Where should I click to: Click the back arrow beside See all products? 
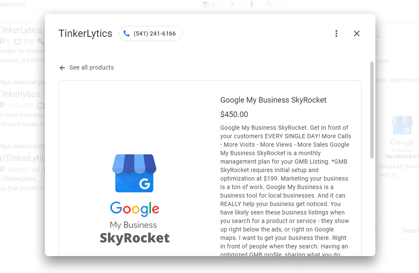[62, 67]
